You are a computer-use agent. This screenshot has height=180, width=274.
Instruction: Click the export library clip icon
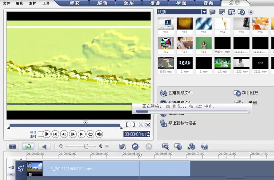pyautogui.click(x=241, y=12)
